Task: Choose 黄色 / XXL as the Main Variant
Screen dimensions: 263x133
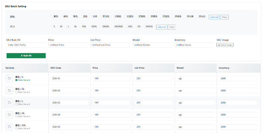Action: tap(16, 128)
